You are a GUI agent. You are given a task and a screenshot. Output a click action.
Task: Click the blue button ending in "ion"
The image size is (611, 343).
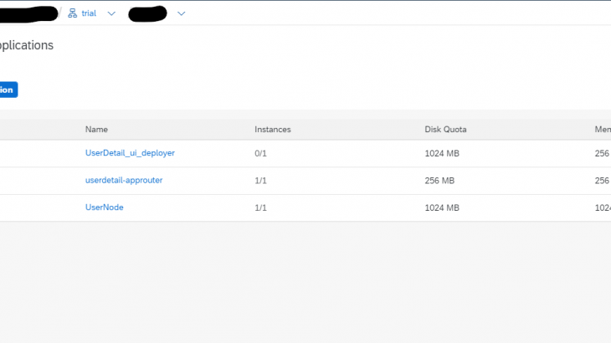pos(8,90)
